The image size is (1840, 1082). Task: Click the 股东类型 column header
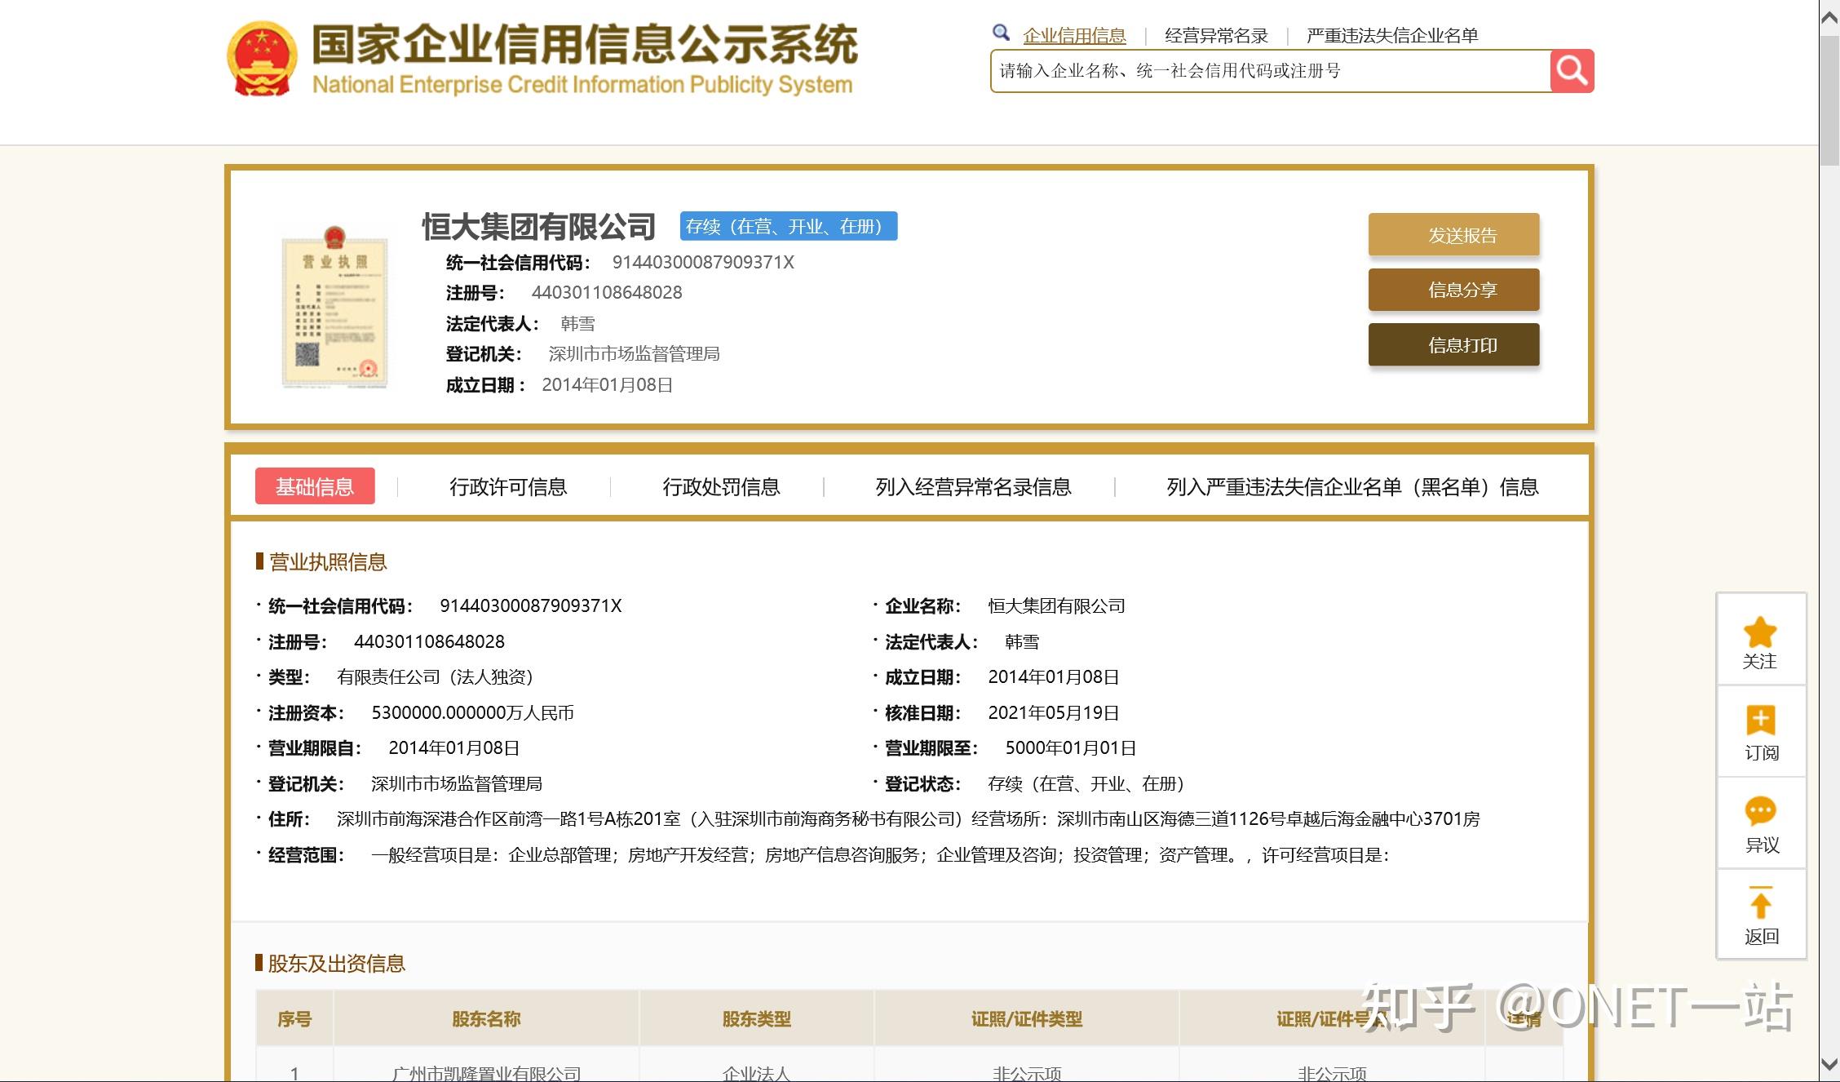[x=756, y=1018]
